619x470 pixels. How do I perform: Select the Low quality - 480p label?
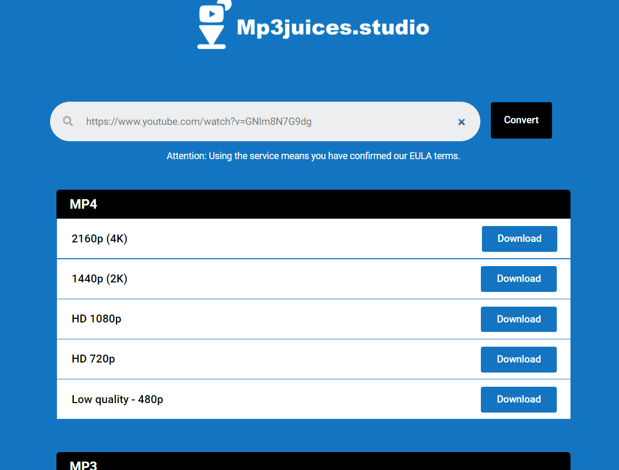click(117, 399)
